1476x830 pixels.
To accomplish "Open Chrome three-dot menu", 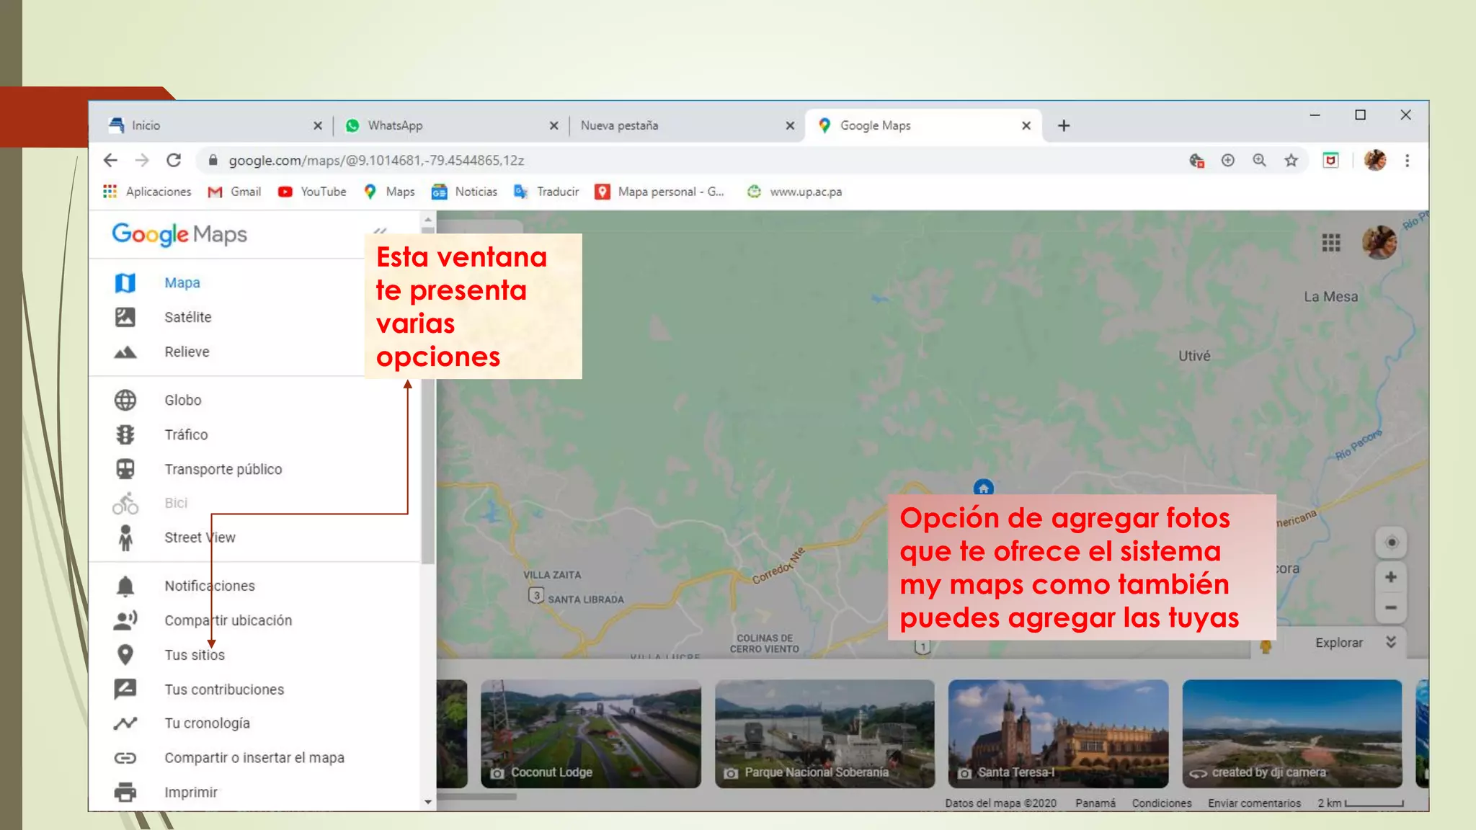I will (1407, 160).
